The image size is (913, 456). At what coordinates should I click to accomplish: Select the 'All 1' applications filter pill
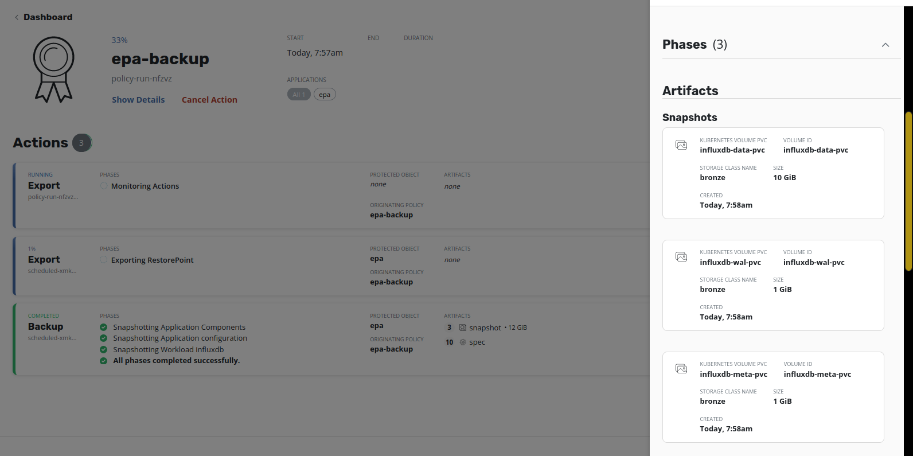point(299,95)
